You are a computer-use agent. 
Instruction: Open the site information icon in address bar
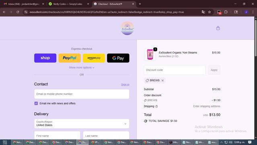pyautogui.click(x=26, y=12)
